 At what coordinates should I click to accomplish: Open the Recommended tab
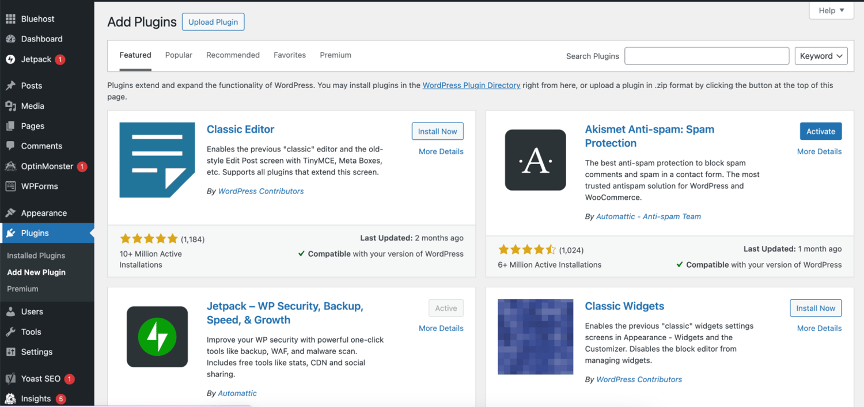click(233, 55)
